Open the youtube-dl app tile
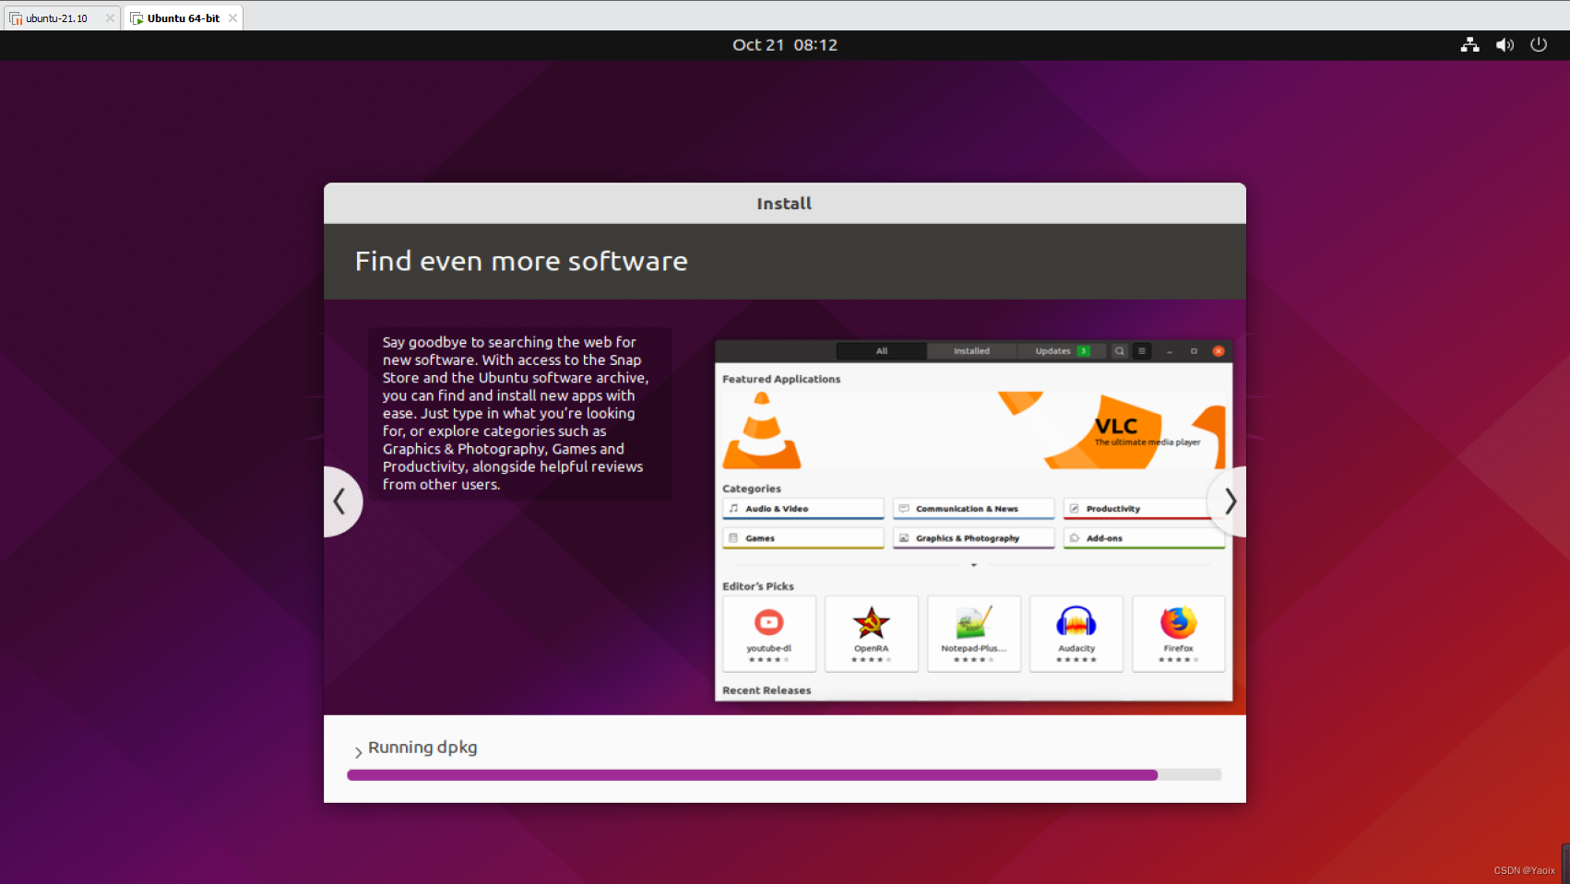Screen dimensions: 1570x884 768,633
